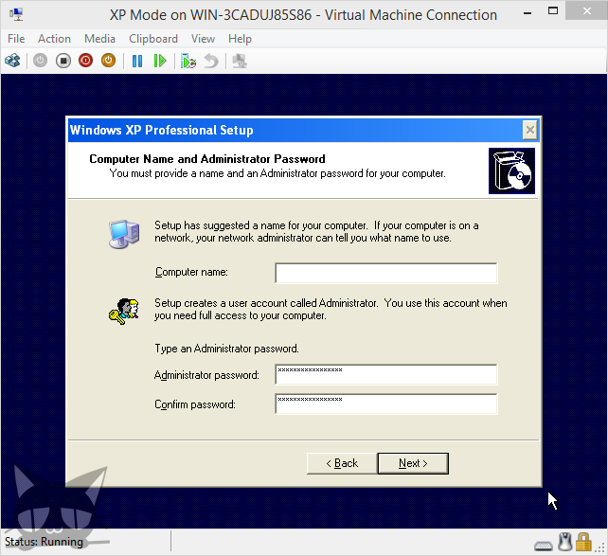Click the 'Confirm password:' label
Viewport: 608px width, 556px height.
click(195, 404)
